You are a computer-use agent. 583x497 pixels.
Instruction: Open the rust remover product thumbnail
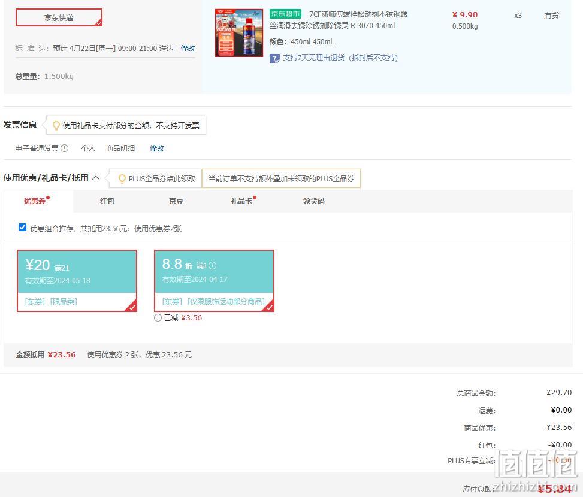[x=239, y=33]
